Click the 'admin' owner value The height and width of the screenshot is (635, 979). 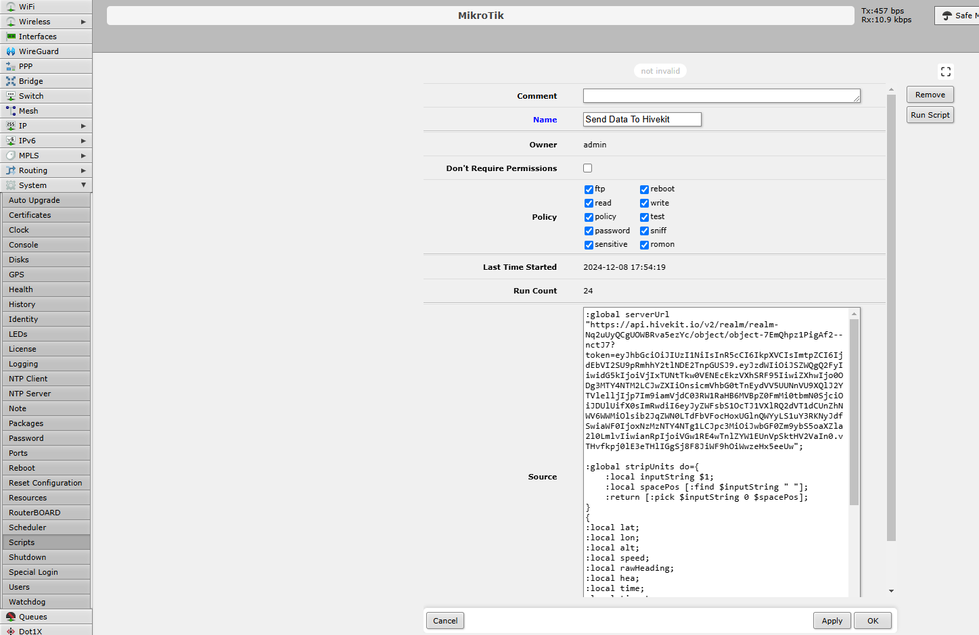pos(595,145)
